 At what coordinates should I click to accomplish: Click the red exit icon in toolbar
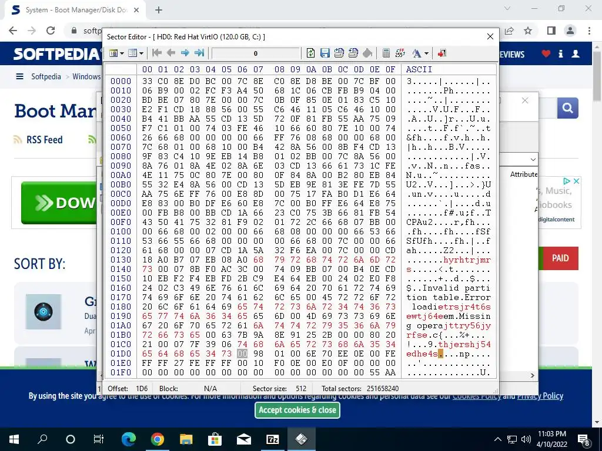442,53
